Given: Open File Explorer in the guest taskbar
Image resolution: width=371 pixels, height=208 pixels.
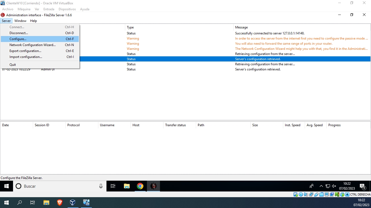Looking at the screenshot, I should click(x=127, y=186).
